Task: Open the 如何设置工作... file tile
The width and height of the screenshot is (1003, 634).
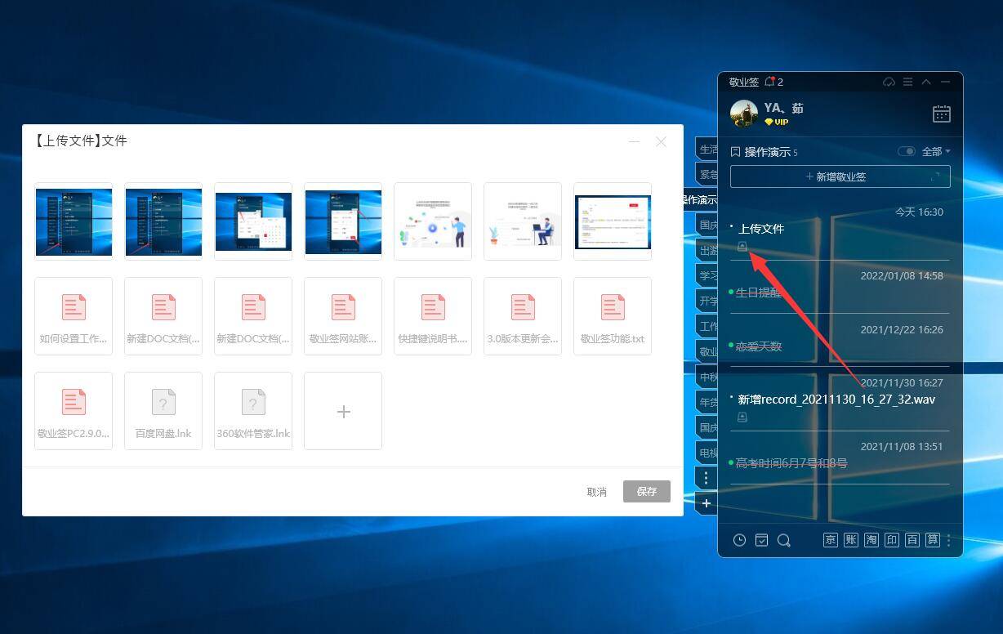Action: 74,316
